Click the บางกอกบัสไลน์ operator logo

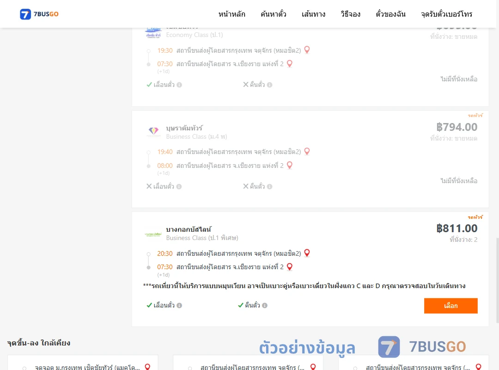[x=153, y=234]
